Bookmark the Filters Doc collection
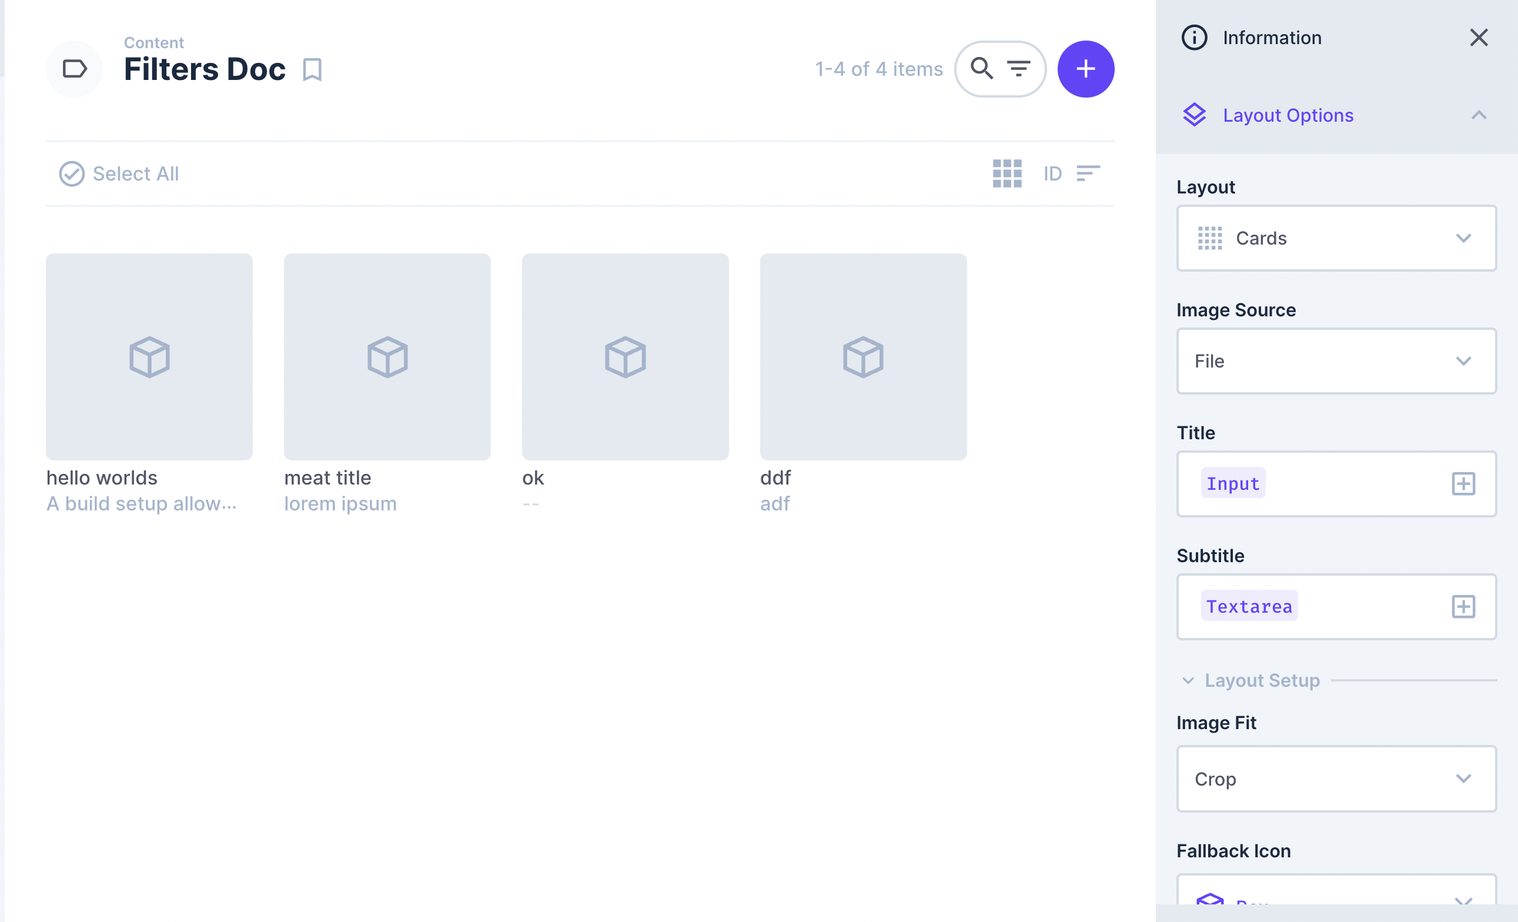The image size is (1518, 922). pyautogui.click(x=312, y=69)
